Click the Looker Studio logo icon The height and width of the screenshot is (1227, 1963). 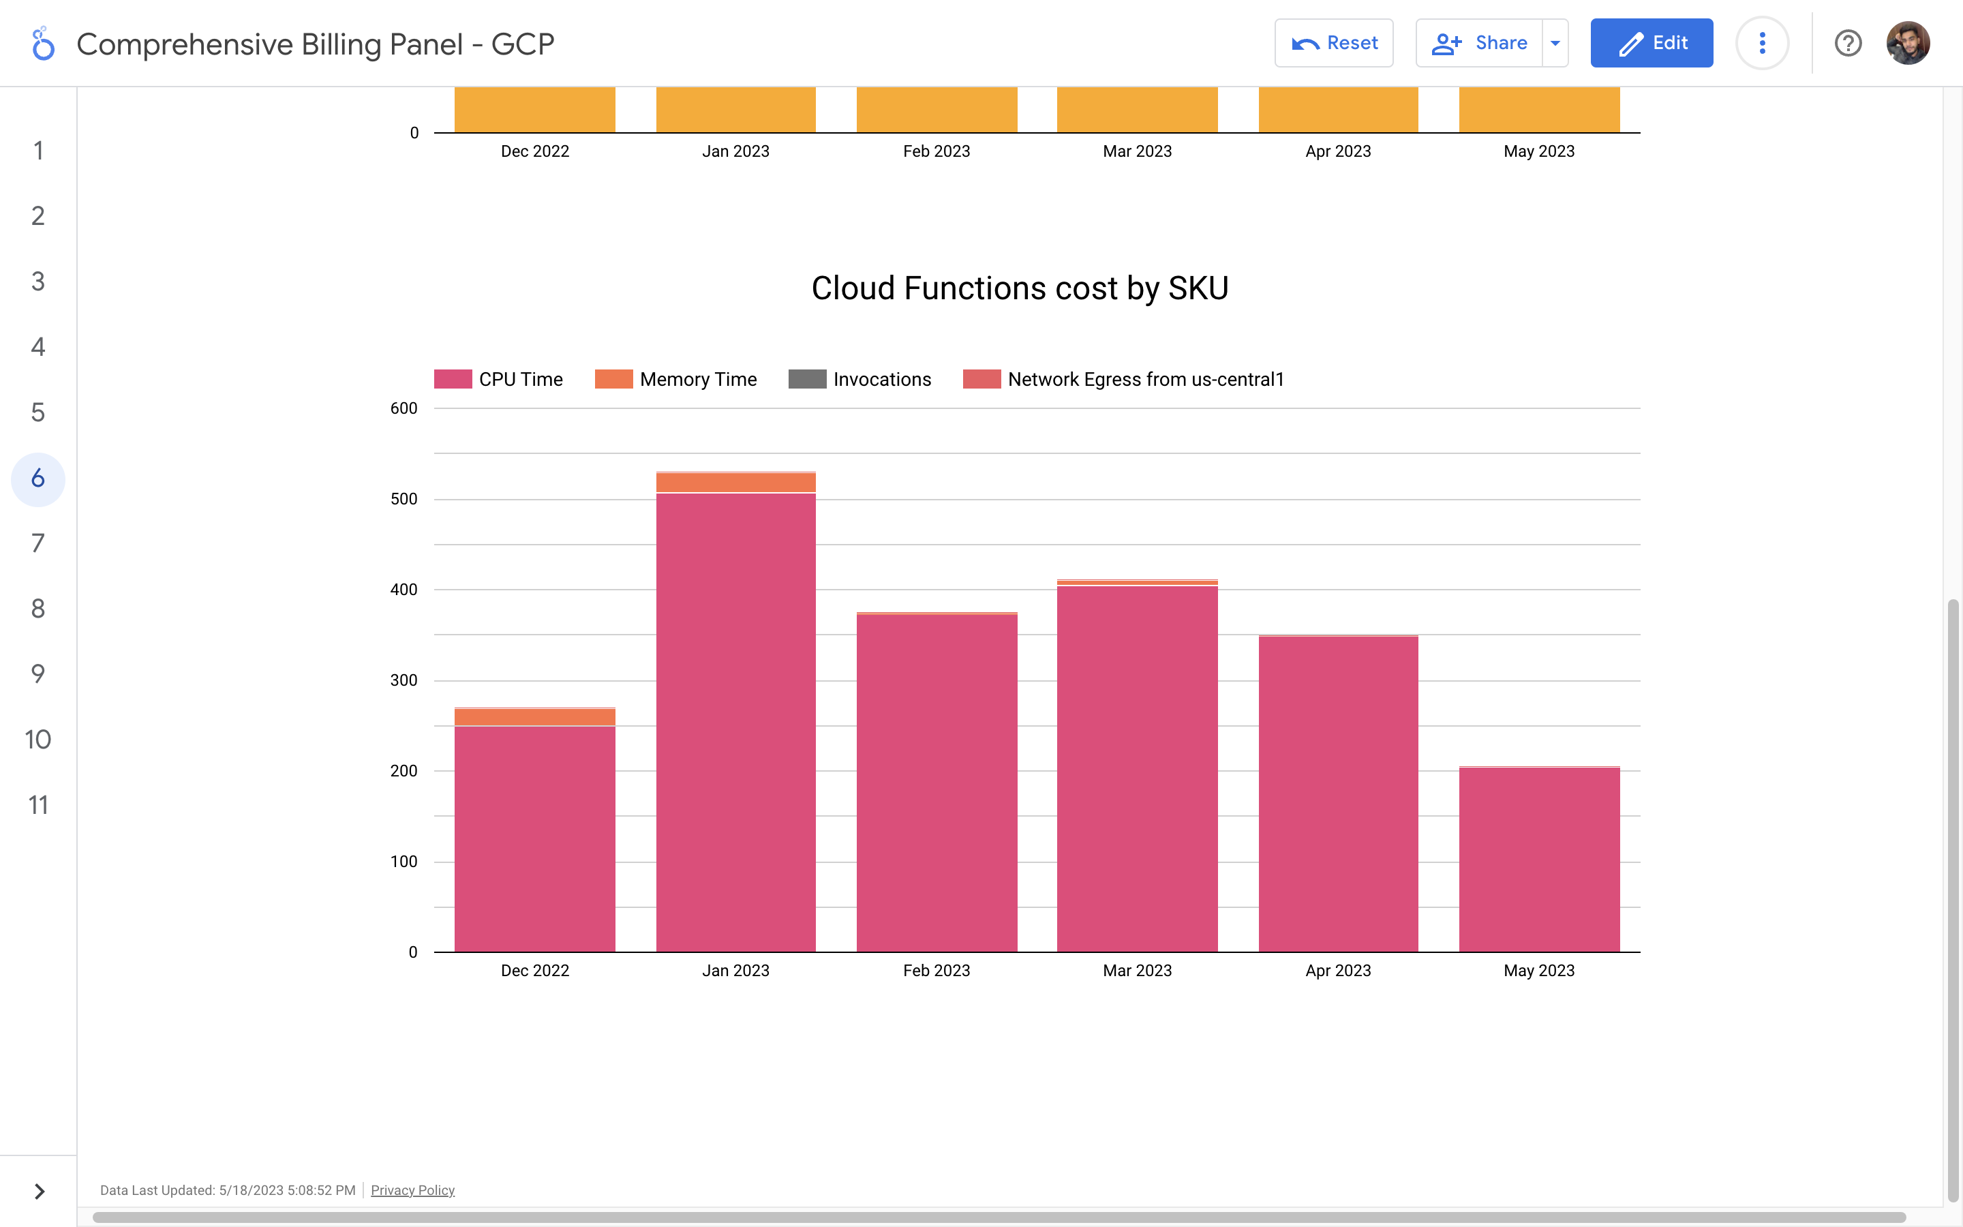coord(42,44)
